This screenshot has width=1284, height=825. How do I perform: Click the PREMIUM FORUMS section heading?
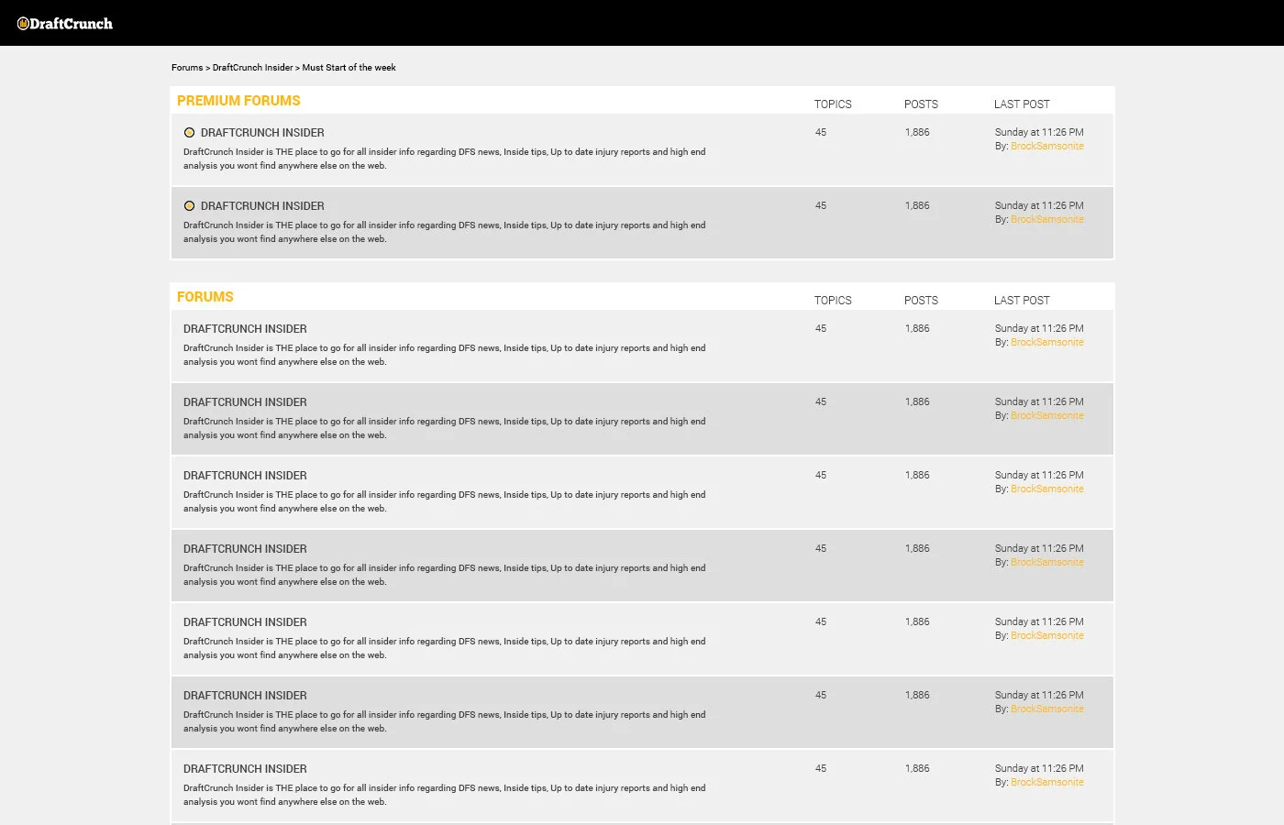238,101
